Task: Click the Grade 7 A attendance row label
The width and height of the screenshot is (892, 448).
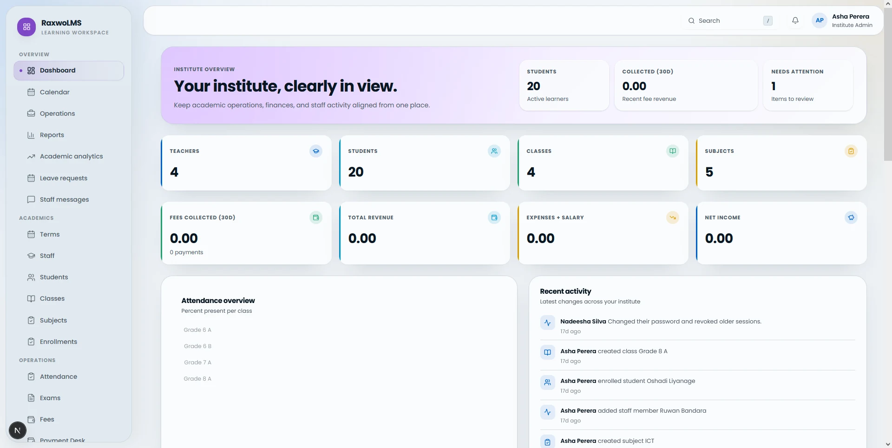Action: tap(197, 362)
